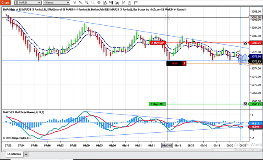The height and width of the screenshot is (160, 263).
Task: Add a new tab with plus button
Action: point(26,154)
